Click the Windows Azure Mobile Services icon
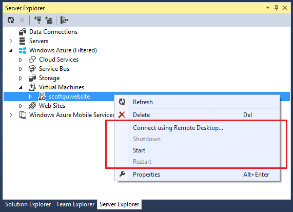Image resolution: width=293 pixels, height=212 pixels. pos(23,115)
